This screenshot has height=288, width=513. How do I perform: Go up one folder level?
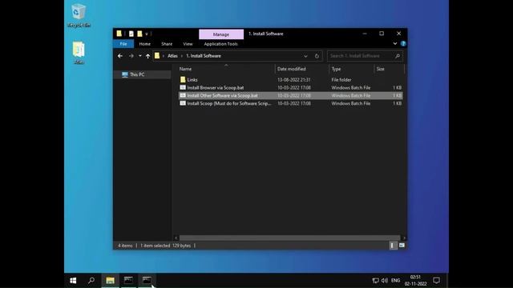147,56
